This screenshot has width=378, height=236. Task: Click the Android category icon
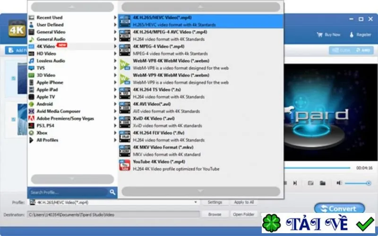click(31, 104)
